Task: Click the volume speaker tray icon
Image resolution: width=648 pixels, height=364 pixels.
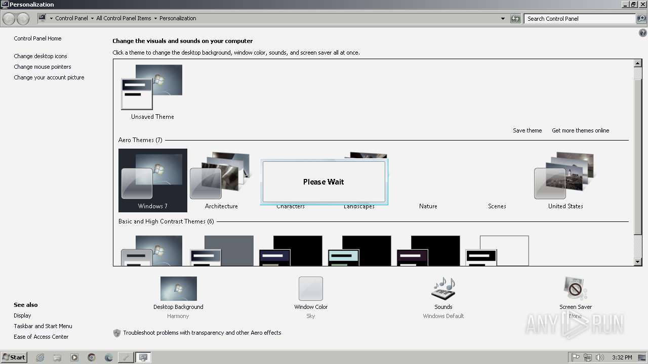Action: click(600, 357)
